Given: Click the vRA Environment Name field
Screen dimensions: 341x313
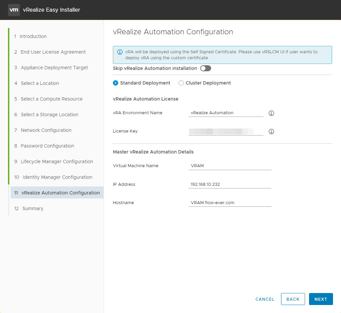Looking at the screenshot, I should [x=226, y=113].
